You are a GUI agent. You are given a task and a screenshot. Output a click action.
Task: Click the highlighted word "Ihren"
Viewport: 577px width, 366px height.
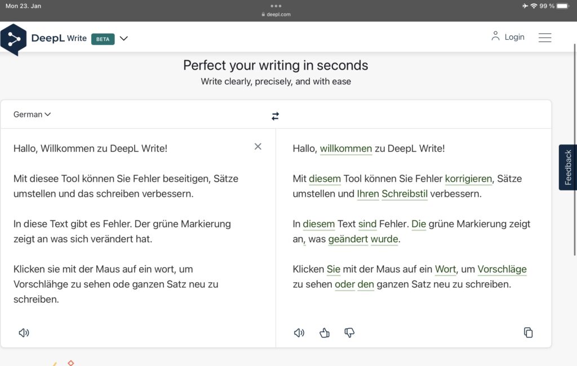(x=368, y=194)
